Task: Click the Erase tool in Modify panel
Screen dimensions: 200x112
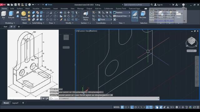Action: 61,20
